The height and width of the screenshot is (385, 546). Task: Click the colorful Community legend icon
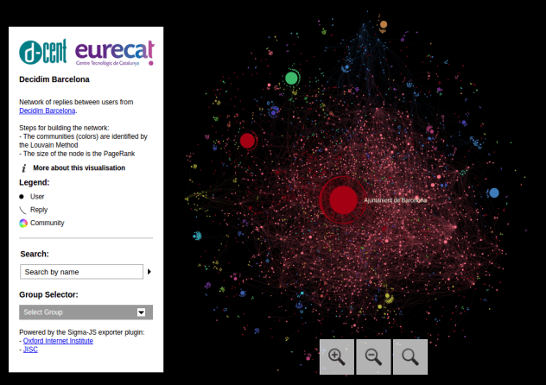[x=22, y=223]
